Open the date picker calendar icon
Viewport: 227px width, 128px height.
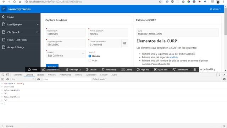(x=124, y=43)
